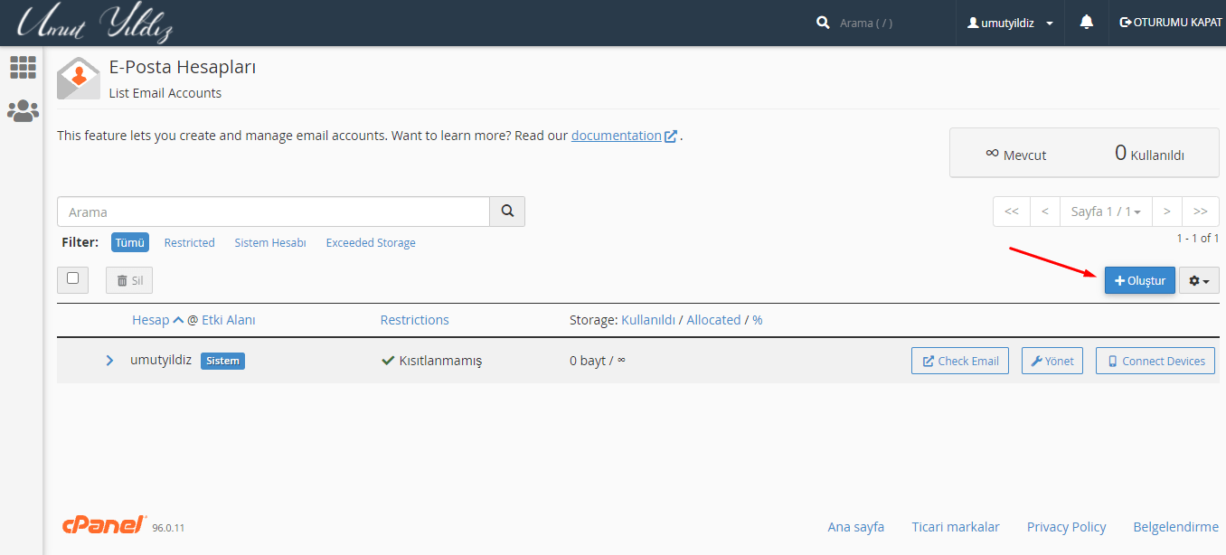Open the gear settings dropdown
Screen dimensions: 1226x555
coord(1200,280)
